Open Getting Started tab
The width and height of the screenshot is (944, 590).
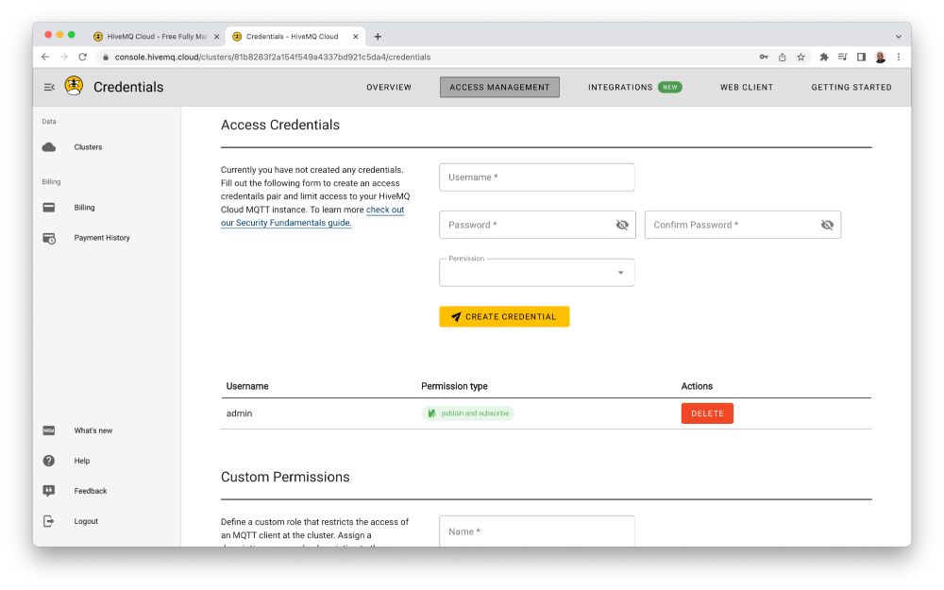coord(851,87)
